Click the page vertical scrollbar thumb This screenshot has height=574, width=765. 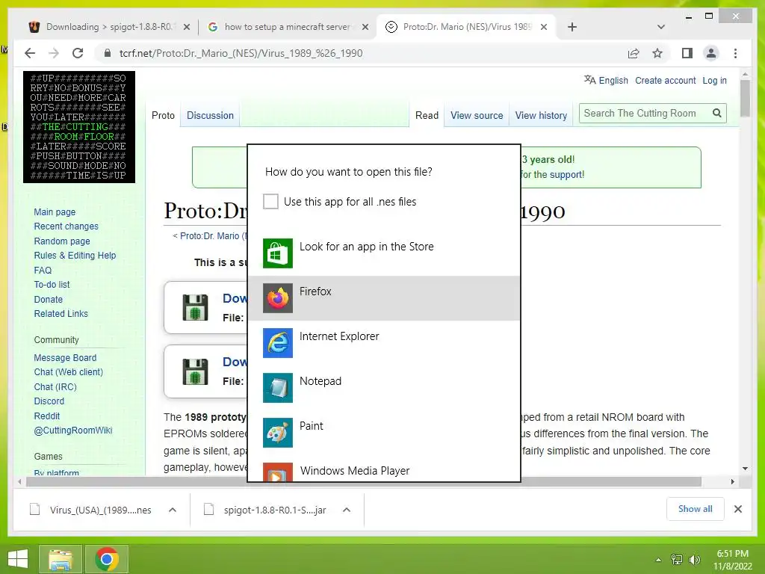(745, 98)
